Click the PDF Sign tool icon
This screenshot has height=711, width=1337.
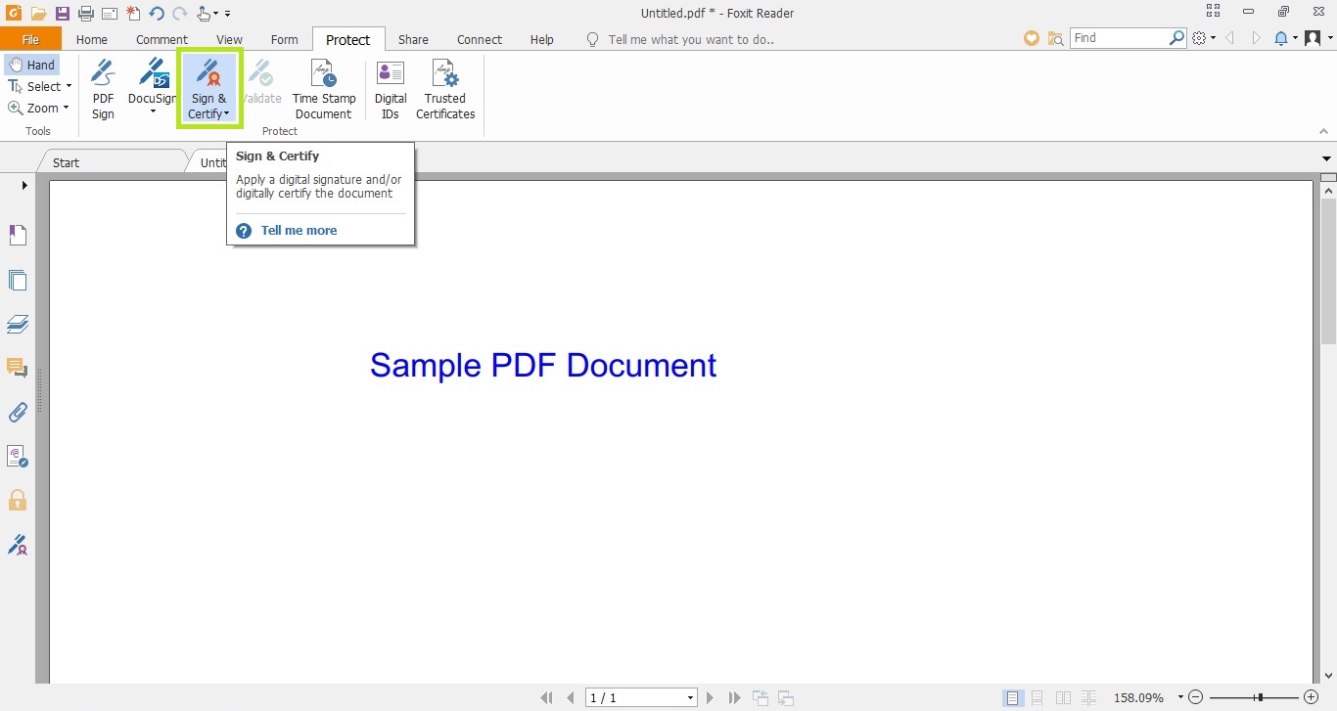pyautogui.click(x=103, y=88)
